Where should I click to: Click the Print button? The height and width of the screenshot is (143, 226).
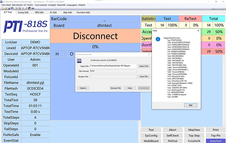click(x=216, y=130)
